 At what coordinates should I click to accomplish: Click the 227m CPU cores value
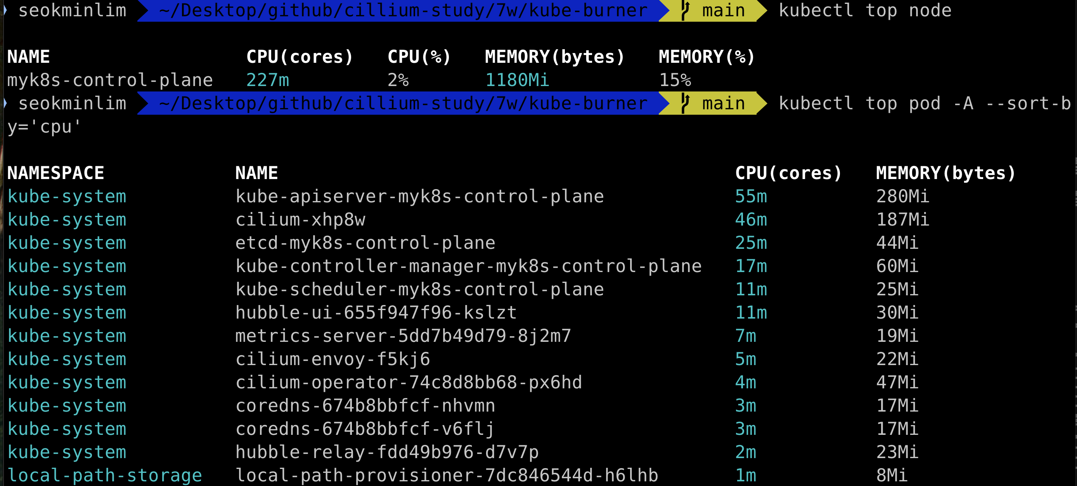coord(268,80)
